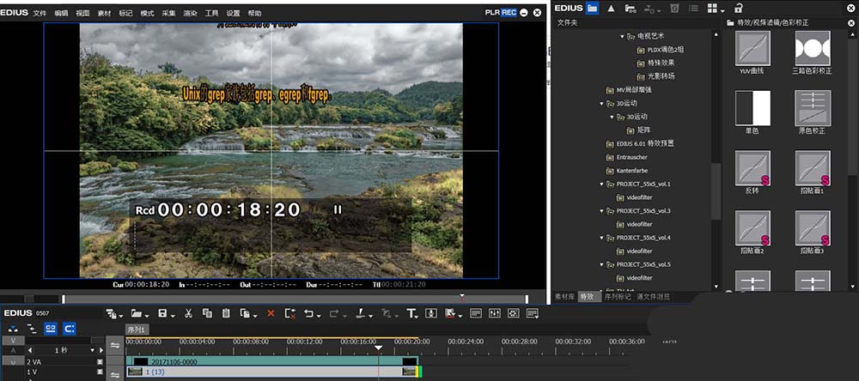This screenshot has width=859, height=381.
Task: Collapse PROJECT_55x5_vol.1 folder
Action: click(601, 184)
